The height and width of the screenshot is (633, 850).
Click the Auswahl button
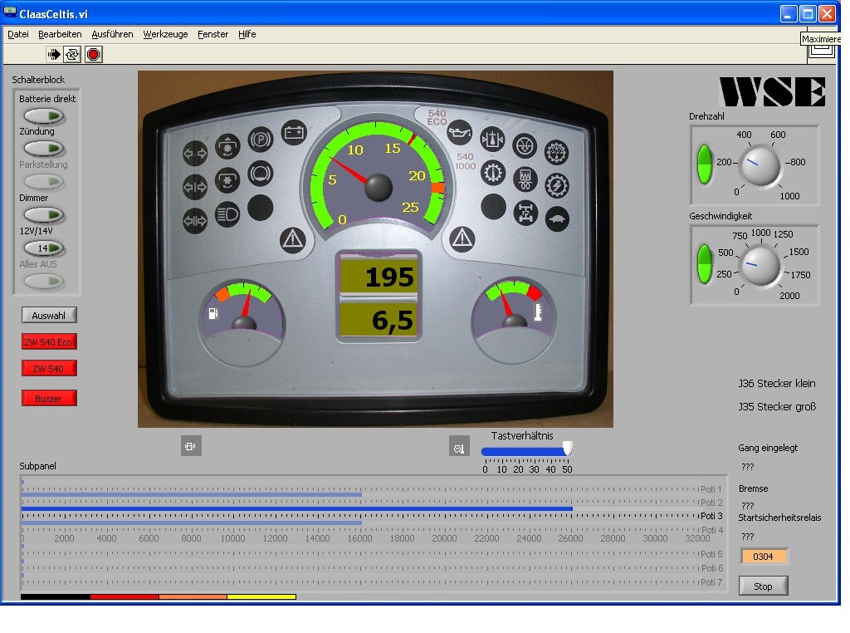49,315
